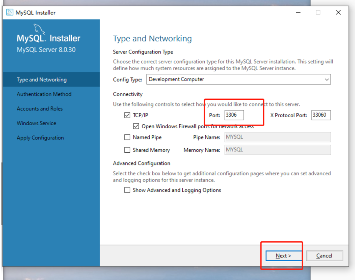This screenshot has height=280, width=357.
Task: Check Show Advanced and Logging Options
Action: pyautogui.click(x=127, y=190)
